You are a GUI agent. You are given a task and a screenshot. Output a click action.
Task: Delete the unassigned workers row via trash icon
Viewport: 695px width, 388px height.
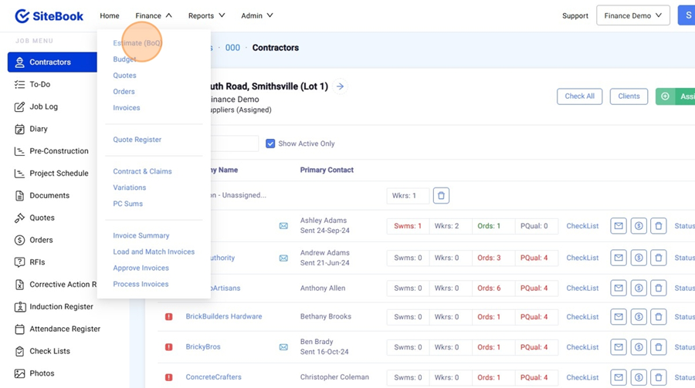point(441,196)
